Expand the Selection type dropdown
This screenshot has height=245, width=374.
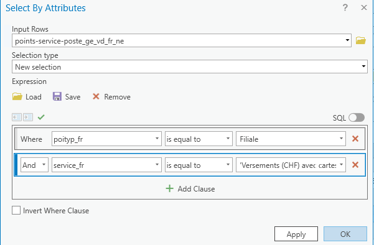[190, 67]
